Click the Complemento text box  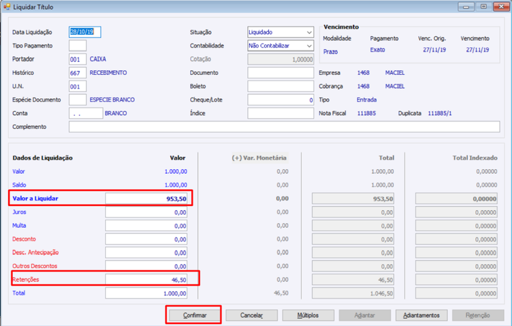[x=284, y=127]
